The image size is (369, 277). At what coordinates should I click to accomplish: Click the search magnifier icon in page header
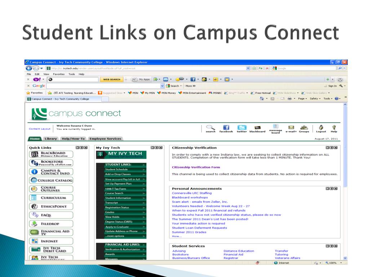210,127
